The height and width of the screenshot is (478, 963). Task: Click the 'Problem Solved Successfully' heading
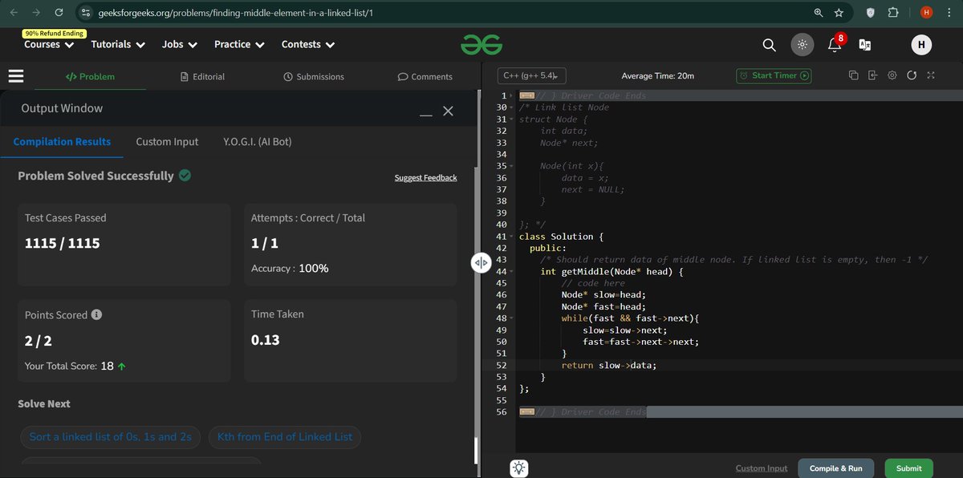pyautogui.click(x=95, y=176)
